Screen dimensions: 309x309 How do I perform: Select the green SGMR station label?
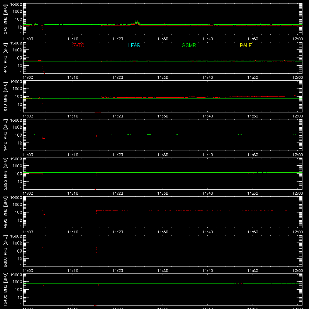click(189, 45)
